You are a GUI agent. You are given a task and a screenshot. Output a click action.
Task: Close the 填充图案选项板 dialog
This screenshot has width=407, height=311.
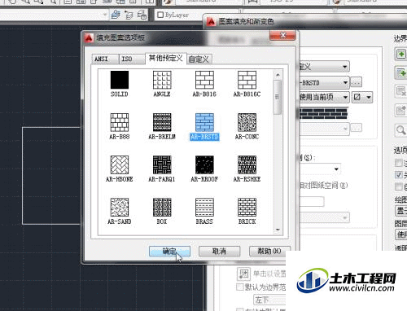pyautogui.click(x=282, y=36)
